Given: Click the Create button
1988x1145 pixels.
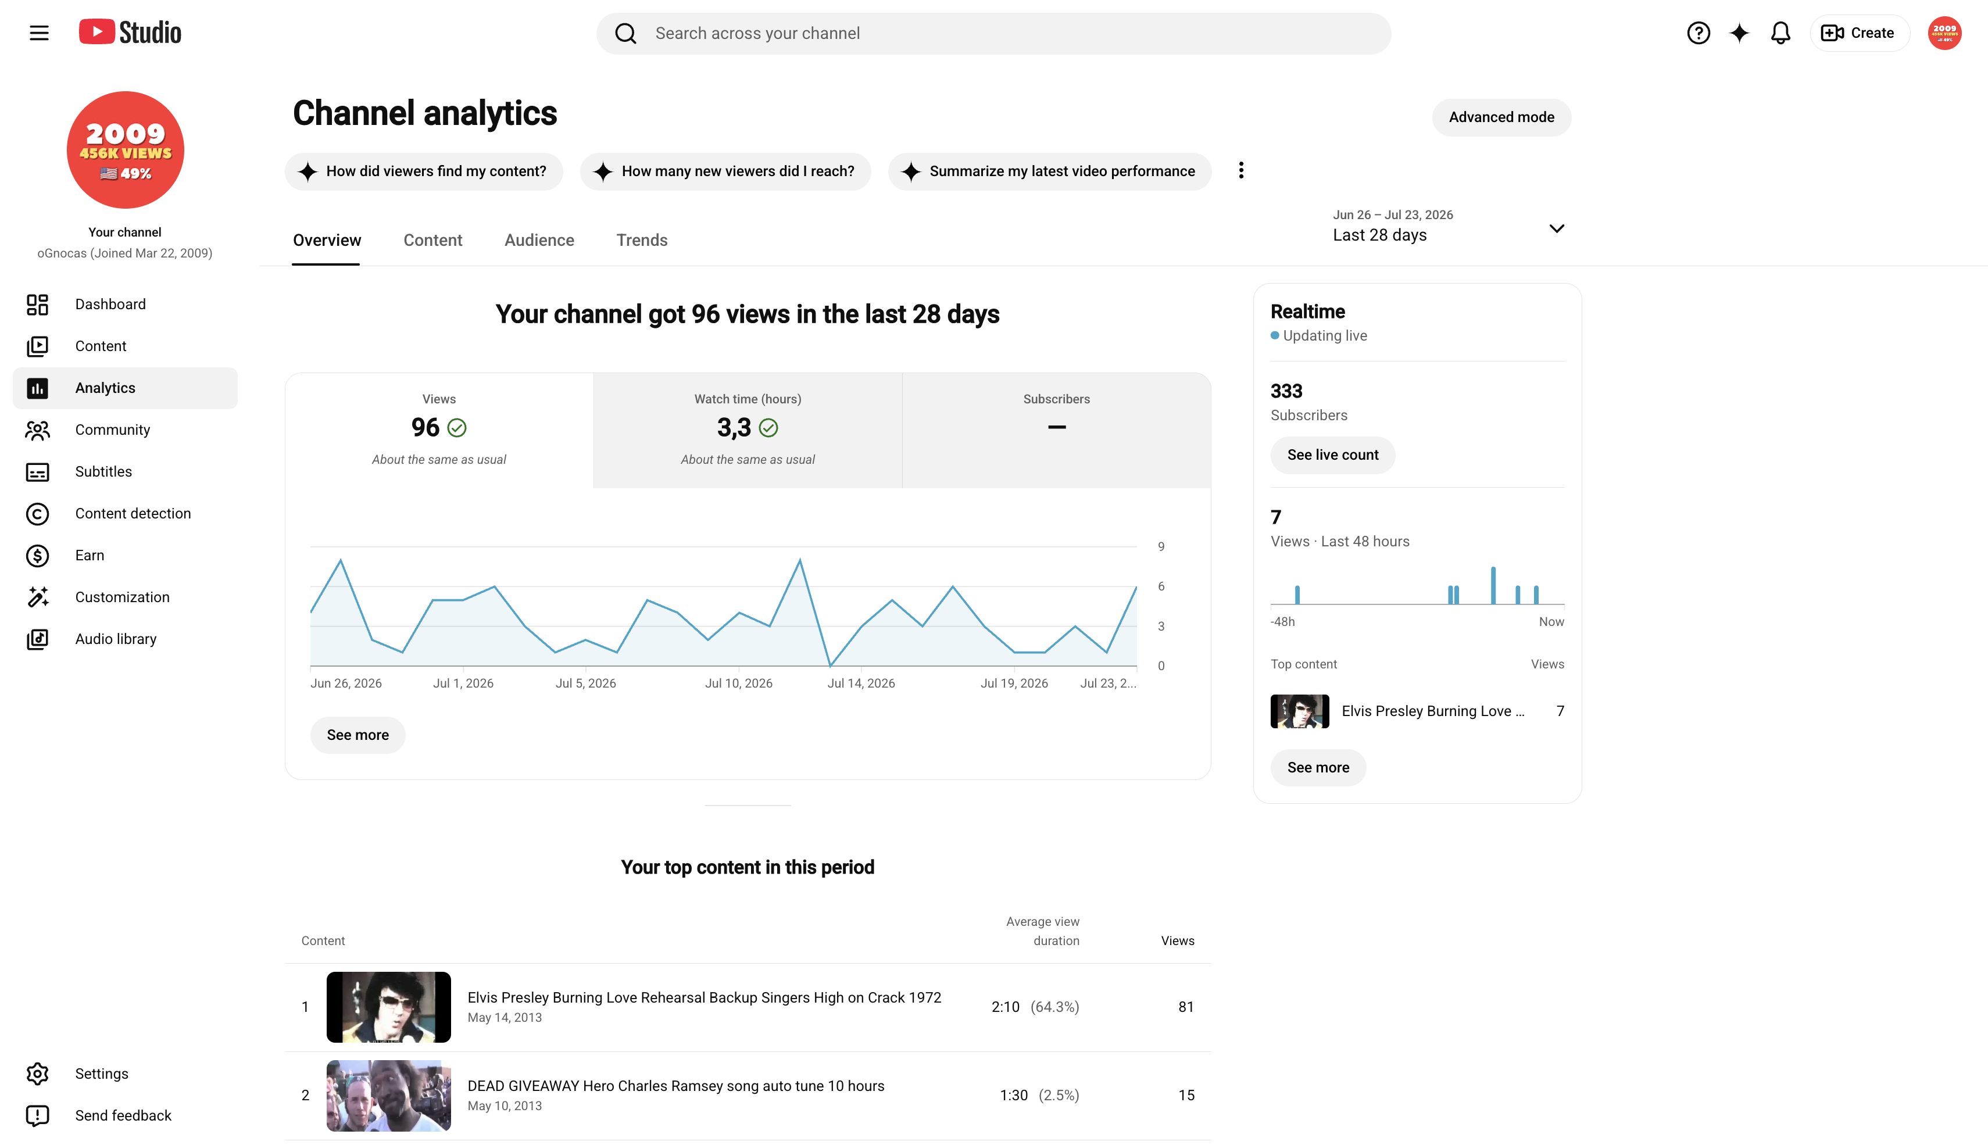Looking at the screenshot, I should [x=1859, y=33].
